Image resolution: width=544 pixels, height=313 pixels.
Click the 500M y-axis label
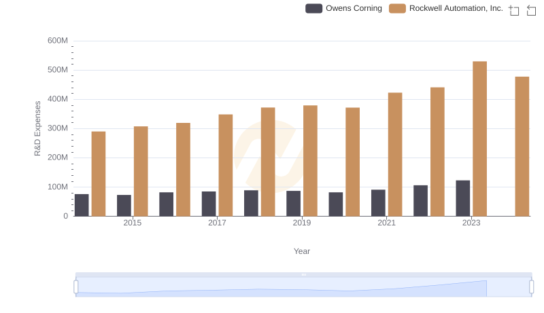coord(58,70)
